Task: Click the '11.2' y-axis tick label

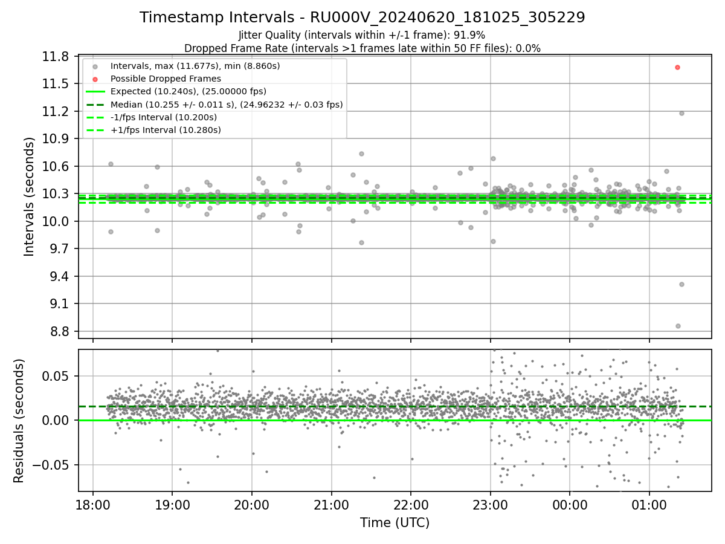Action: click(56, 111)
